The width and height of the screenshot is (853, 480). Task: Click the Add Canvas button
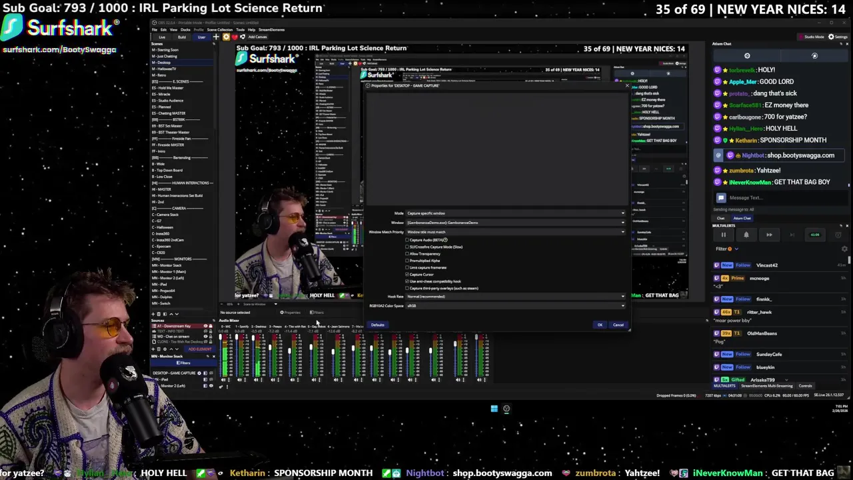(x=257, y=37)
